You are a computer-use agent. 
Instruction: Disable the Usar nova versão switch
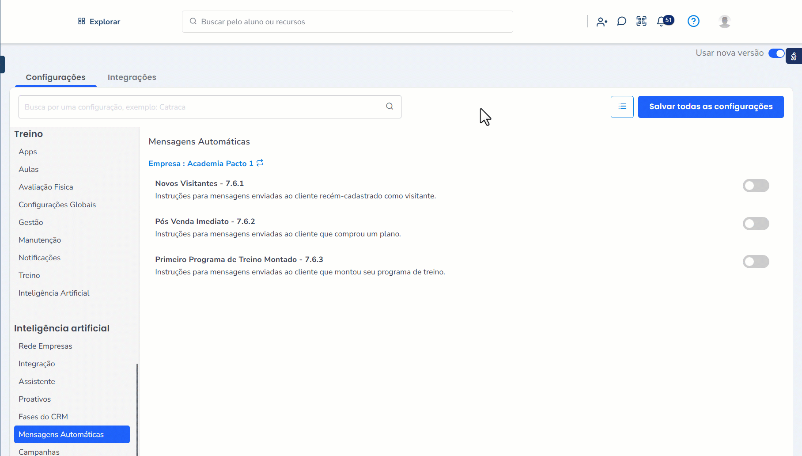click(x=776, y=53)
